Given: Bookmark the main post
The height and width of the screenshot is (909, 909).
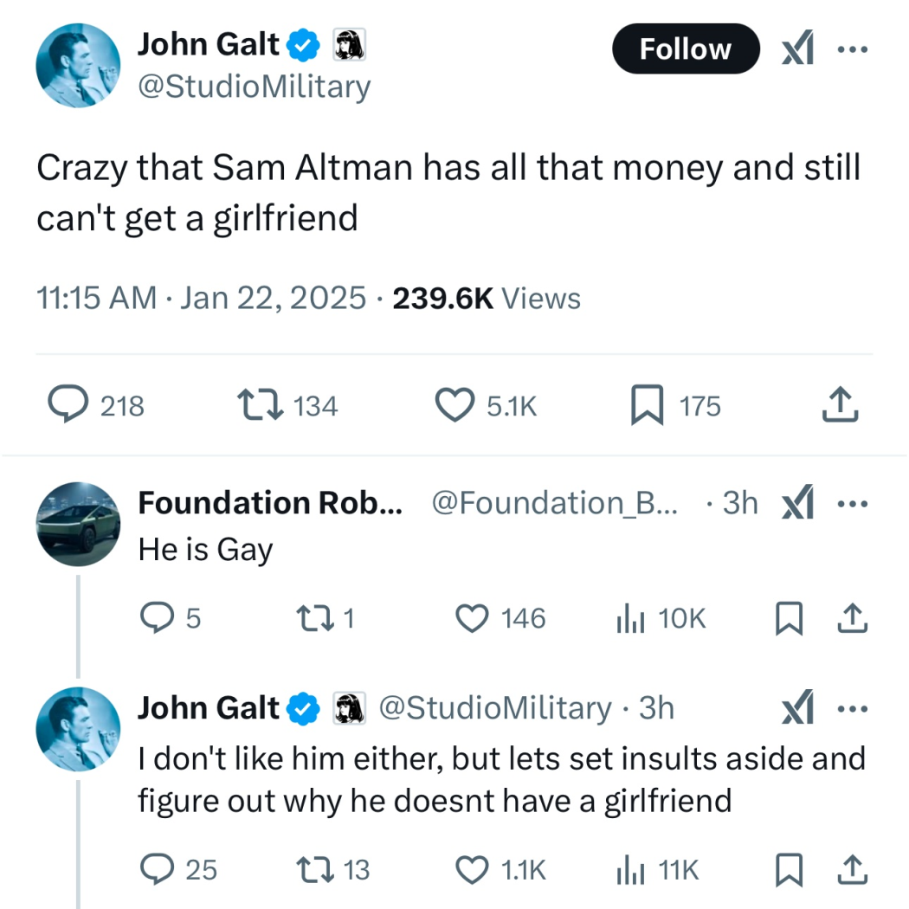Looking at the screenshot, I should point(646,405).
